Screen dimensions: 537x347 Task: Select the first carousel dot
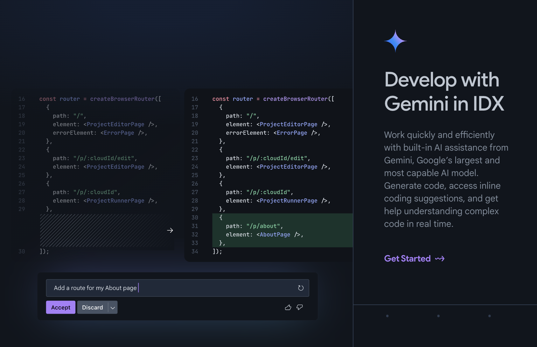pyautogui.click(x=387, y=316)
